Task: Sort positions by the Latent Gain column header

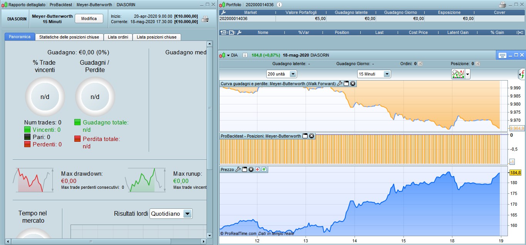Action: click(x=458, y=32)
